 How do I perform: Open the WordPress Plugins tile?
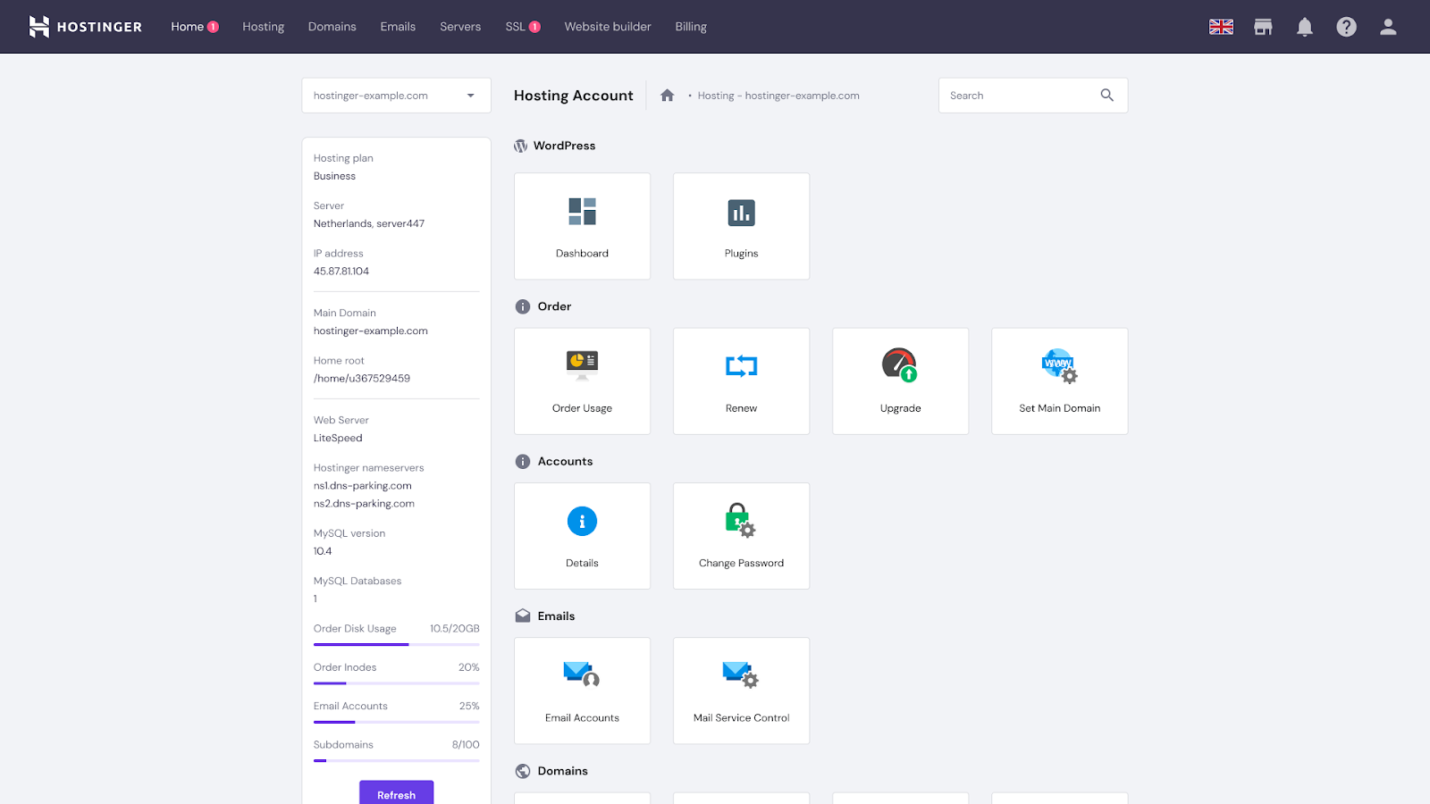pyautogui.click(x=741, y=226)
